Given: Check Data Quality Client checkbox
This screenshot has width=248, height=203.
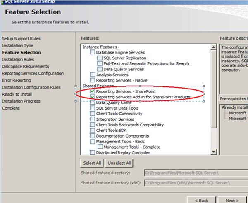Looking at the screenshot, I should tap(92, 103).
